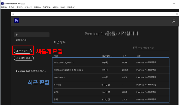Open the 파일(F) menu
Screen dimensions: 179x105
pos(4,7)
